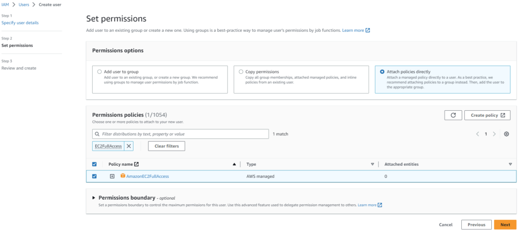The width and height of the screenshot is (518, 231).
Task: Click the orange Next button
Action: (x=505, y=225)
